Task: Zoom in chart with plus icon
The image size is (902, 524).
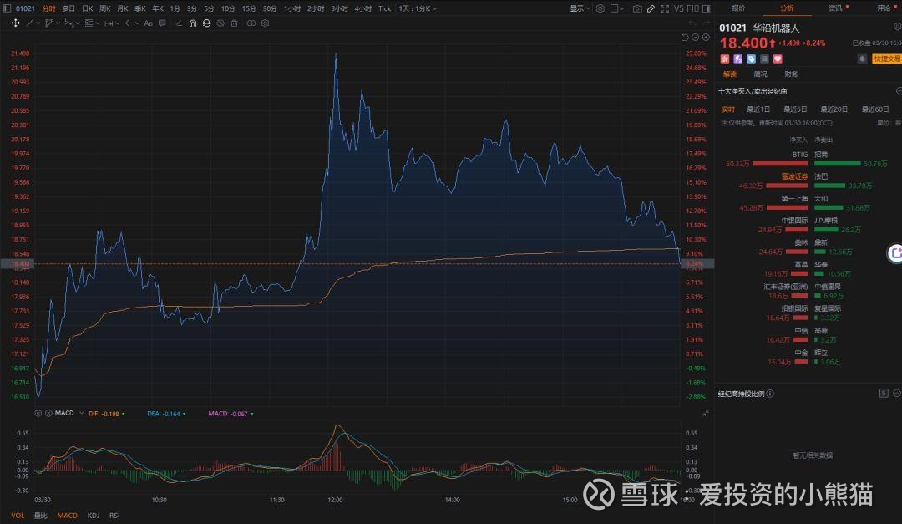Action: point(706,38)
